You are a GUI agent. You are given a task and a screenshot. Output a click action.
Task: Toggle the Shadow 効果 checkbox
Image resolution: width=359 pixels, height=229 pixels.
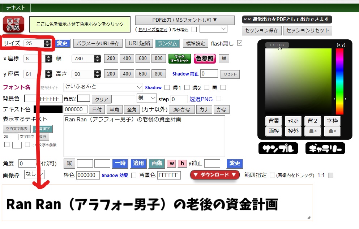[134, 175]
